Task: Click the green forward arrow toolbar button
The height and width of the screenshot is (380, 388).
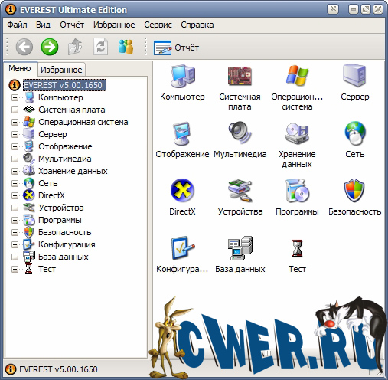Action: [50, 47]
